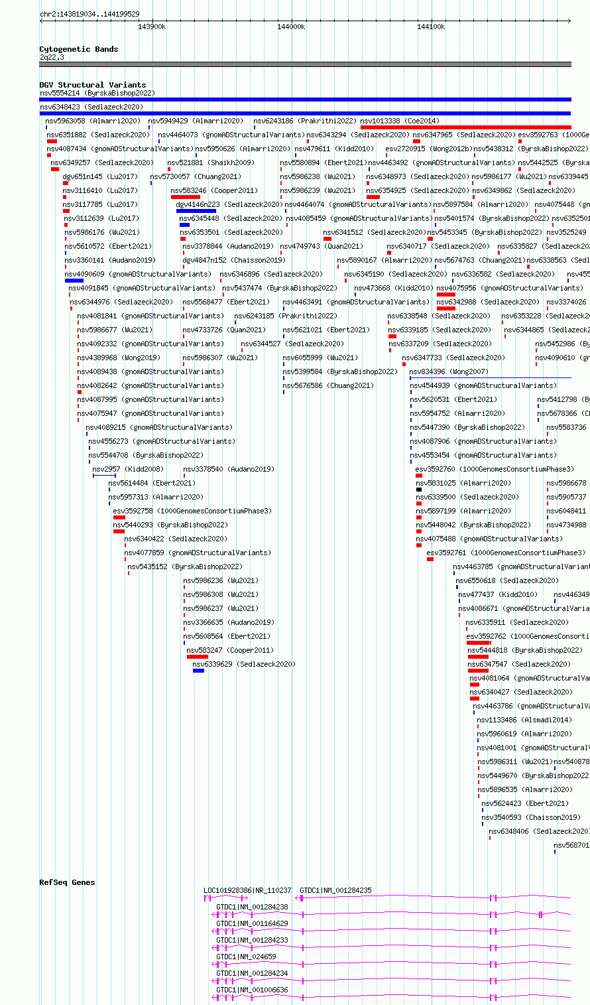The height and width of the screenshot is (1005, 590).
Task: Click red bar under esv3592762
Action: pyautogui.click(x=479, y=643)
